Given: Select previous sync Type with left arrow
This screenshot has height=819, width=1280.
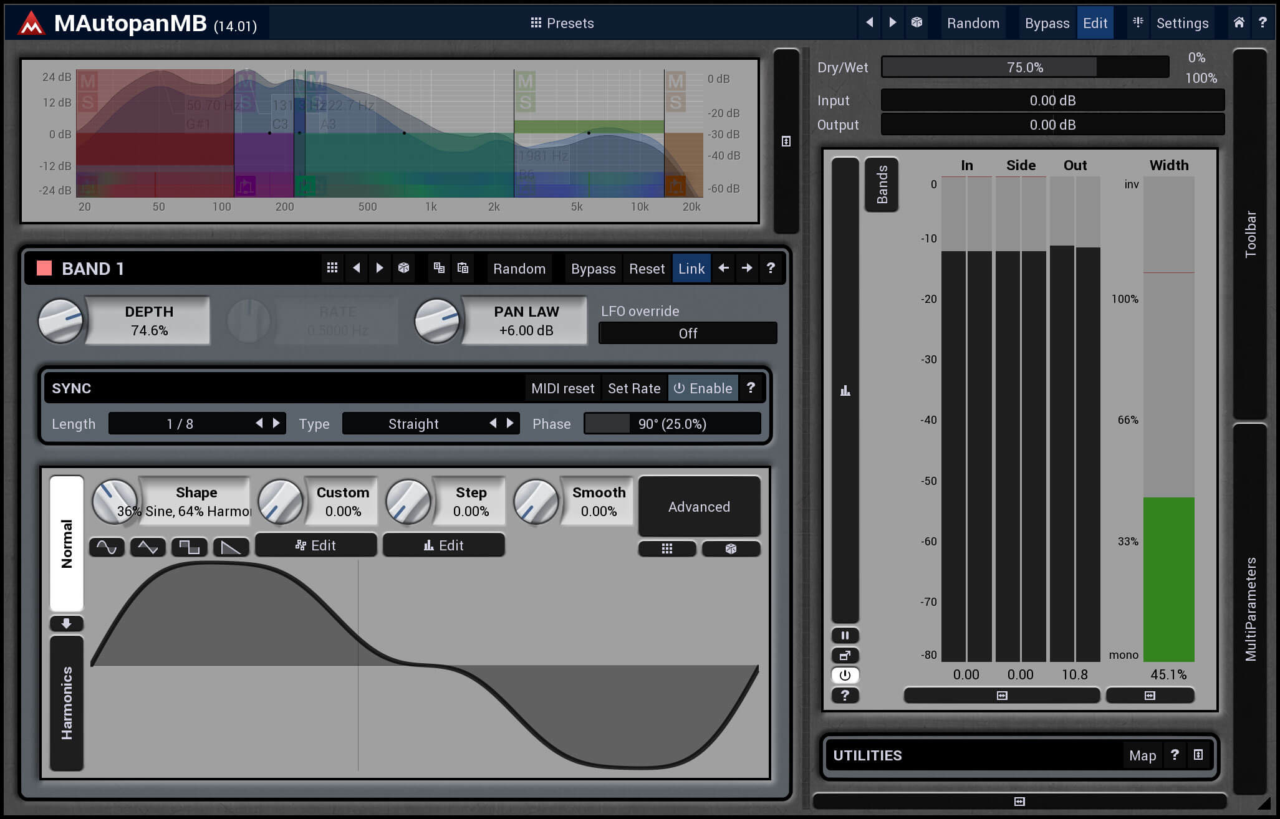Looking at the screenshot, I should [493, 424].
